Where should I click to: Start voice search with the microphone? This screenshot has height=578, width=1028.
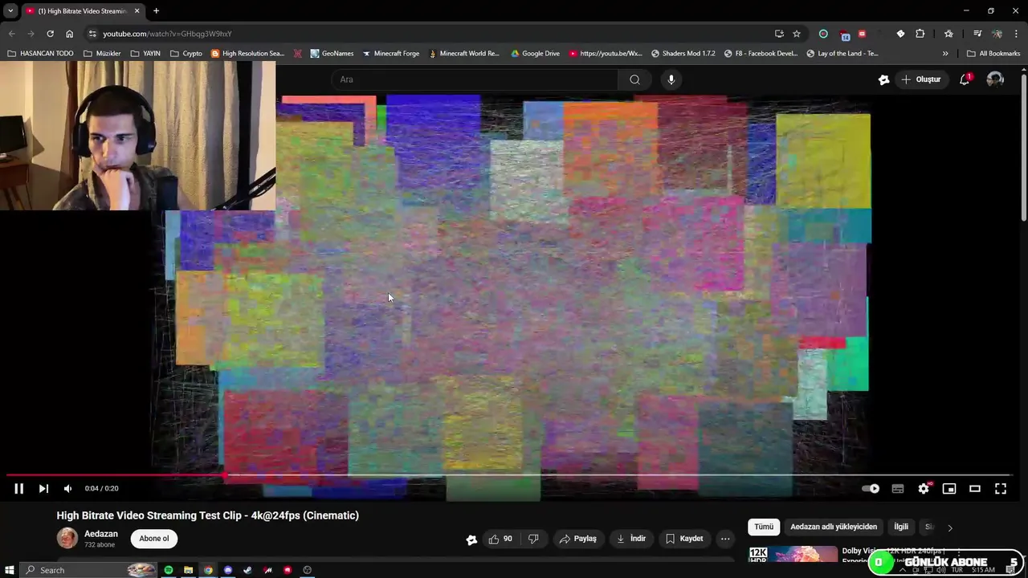[671, 79]
